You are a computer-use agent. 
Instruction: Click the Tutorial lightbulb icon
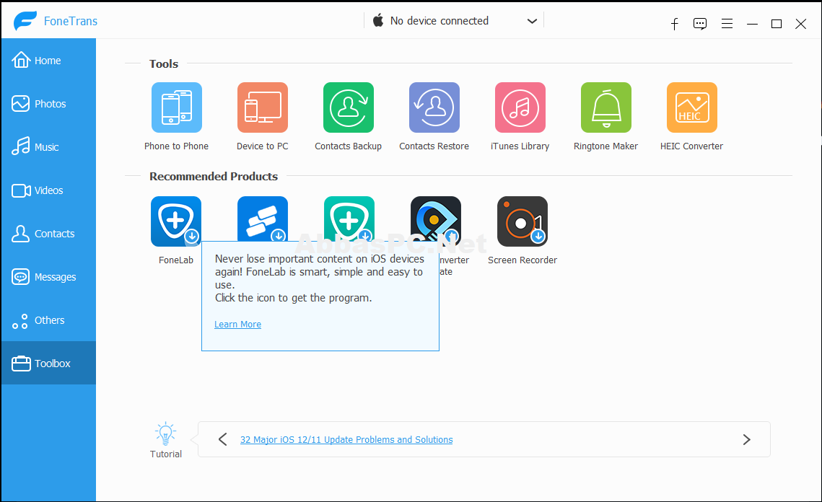point(166,434)
